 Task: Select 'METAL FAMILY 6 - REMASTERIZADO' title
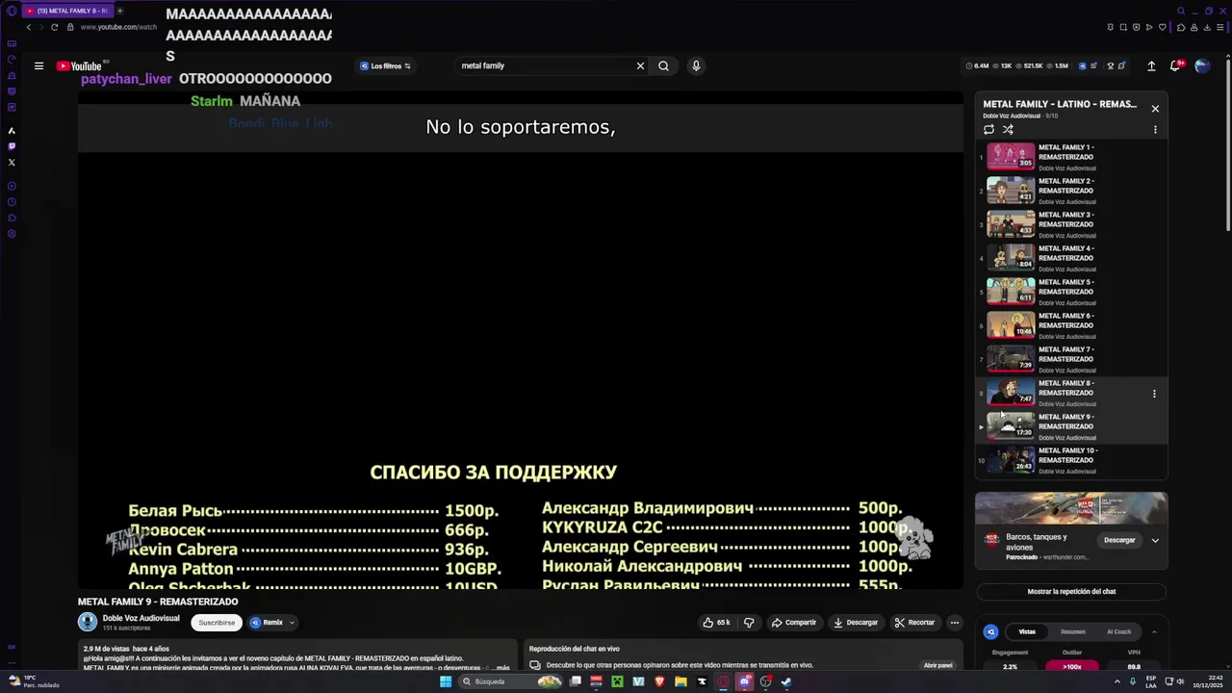(1065, 321)
